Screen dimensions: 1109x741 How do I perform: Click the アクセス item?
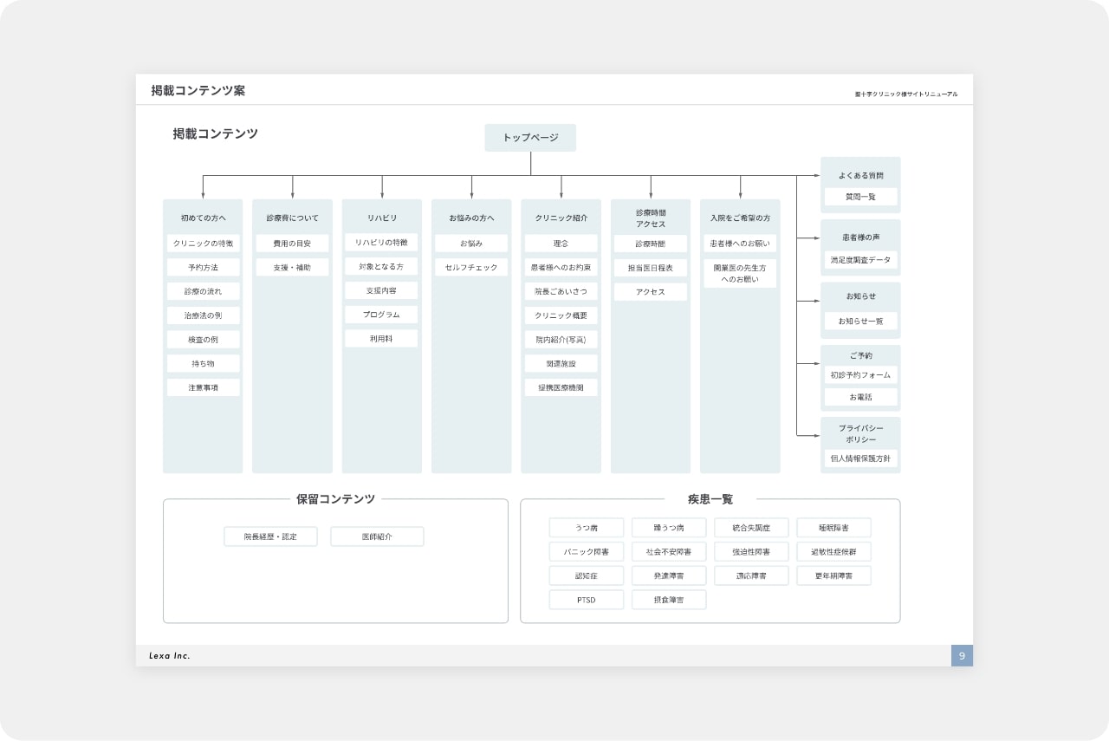651,291
